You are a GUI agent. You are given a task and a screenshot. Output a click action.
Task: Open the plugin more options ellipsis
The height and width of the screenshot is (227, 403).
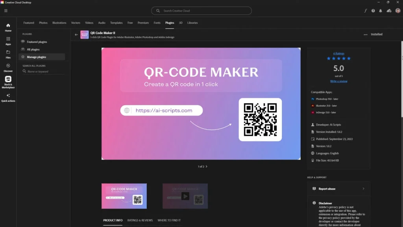coord(366,35)
